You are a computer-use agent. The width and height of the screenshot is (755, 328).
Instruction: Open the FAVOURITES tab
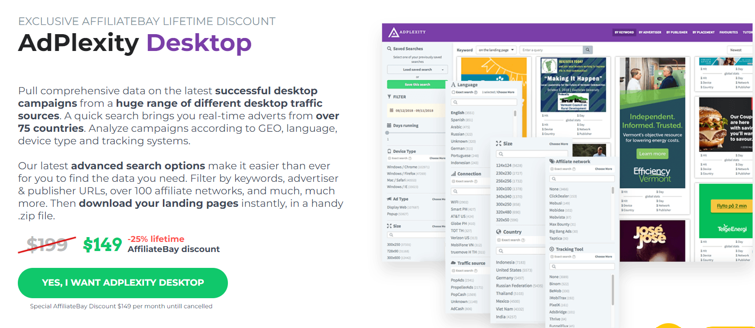point(729,32)
